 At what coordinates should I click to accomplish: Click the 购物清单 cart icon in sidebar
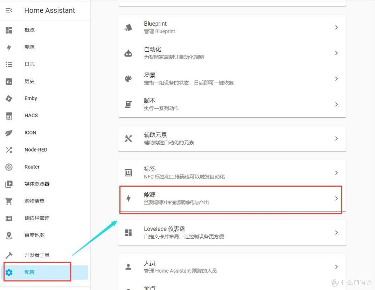point(9,201)
